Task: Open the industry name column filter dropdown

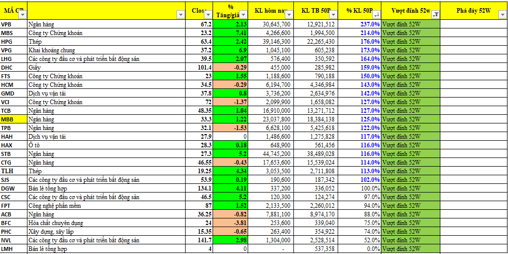Action: click(180, 15)
